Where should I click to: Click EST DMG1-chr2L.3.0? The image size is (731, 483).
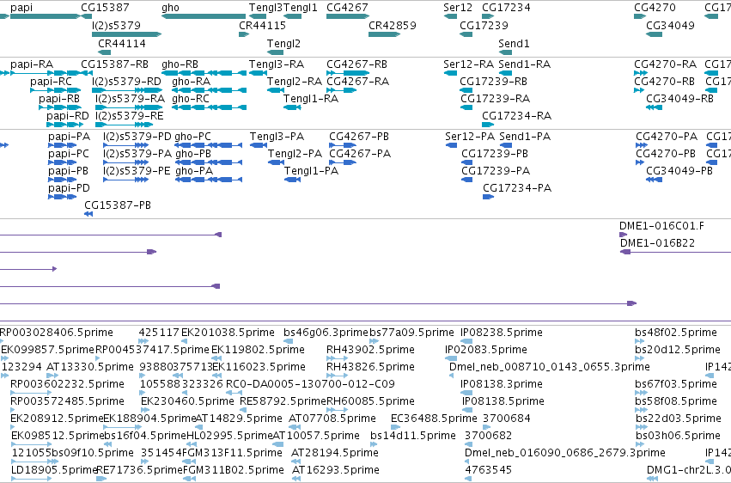point(689,469)
